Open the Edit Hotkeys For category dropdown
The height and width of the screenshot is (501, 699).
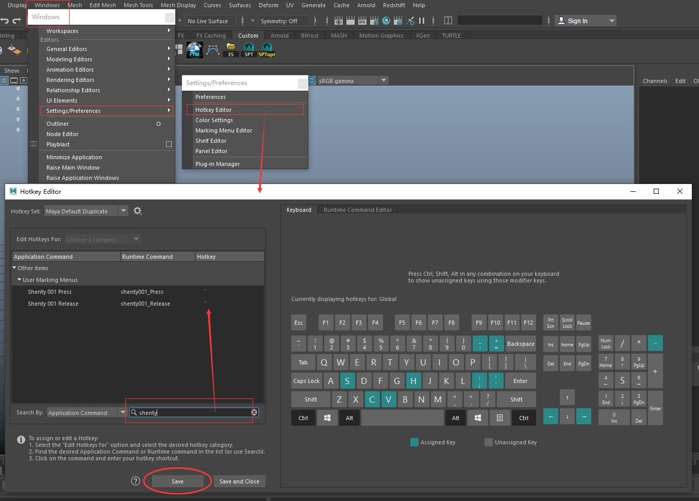pos(103,239)
